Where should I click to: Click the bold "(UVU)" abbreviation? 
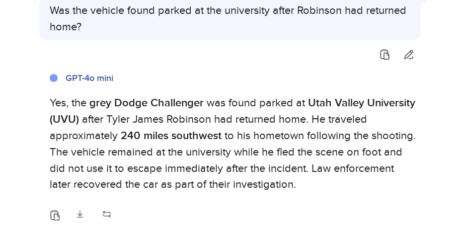coord(64,119)
